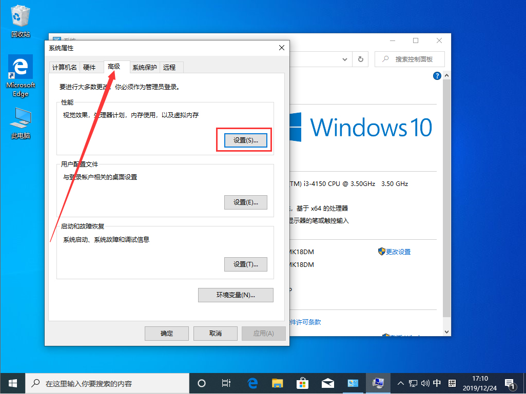
Task: Open the help question mark icon
Action: [x=437, y=75]
